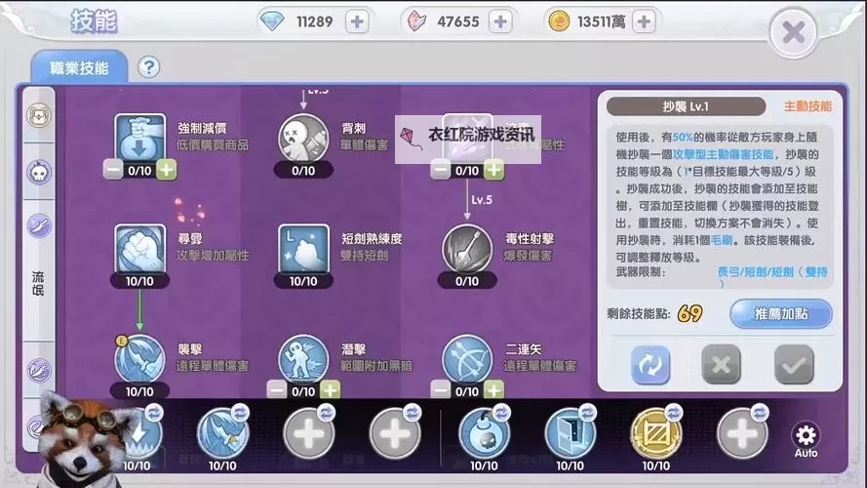Select the skull class in sidebar
867x488 pixels.
39,172
